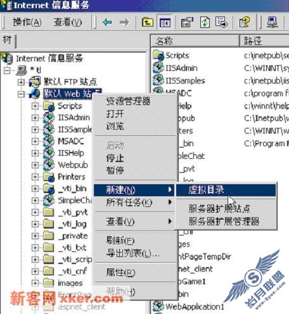Collapse the 默认 Web 站点 tree node
The image size is (289, 314).
click(21, 94)
